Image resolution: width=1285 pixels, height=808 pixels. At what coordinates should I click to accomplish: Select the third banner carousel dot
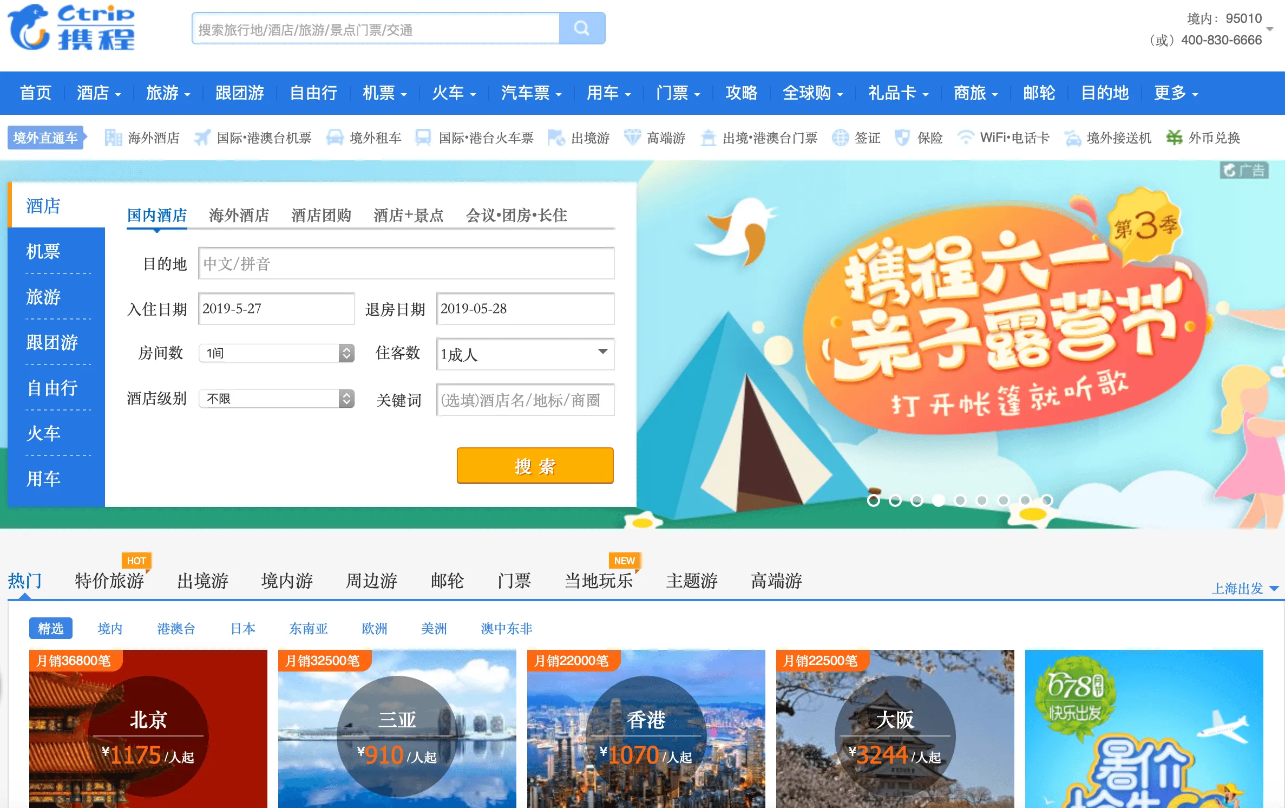click(916, 500)
